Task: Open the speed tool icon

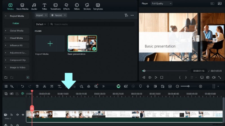Action: [81, 86]
